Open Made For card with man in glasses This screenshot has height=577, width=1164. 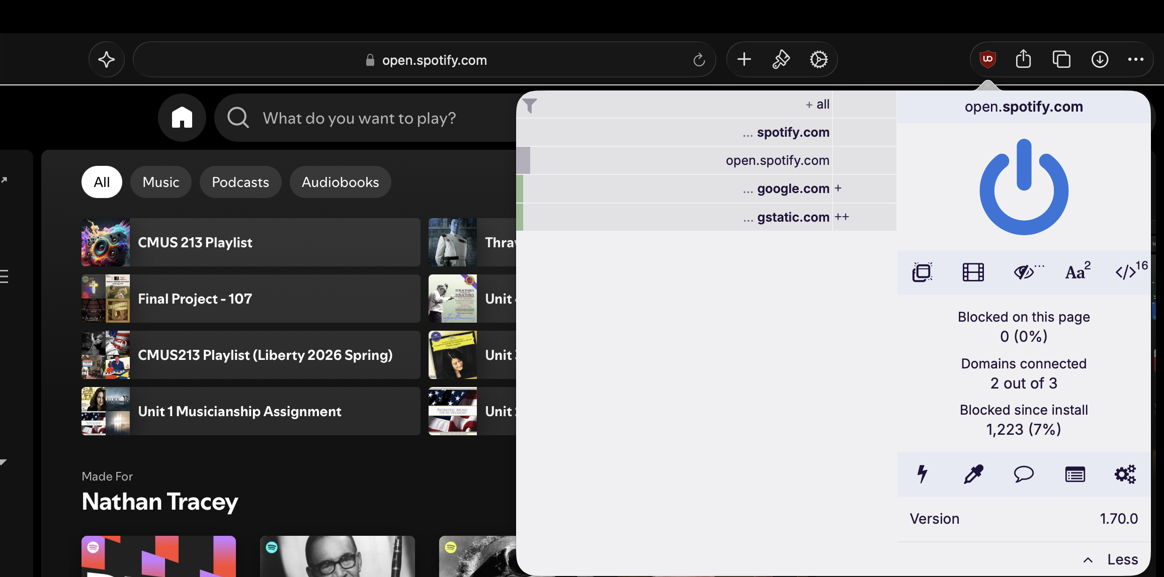point(337,556)
